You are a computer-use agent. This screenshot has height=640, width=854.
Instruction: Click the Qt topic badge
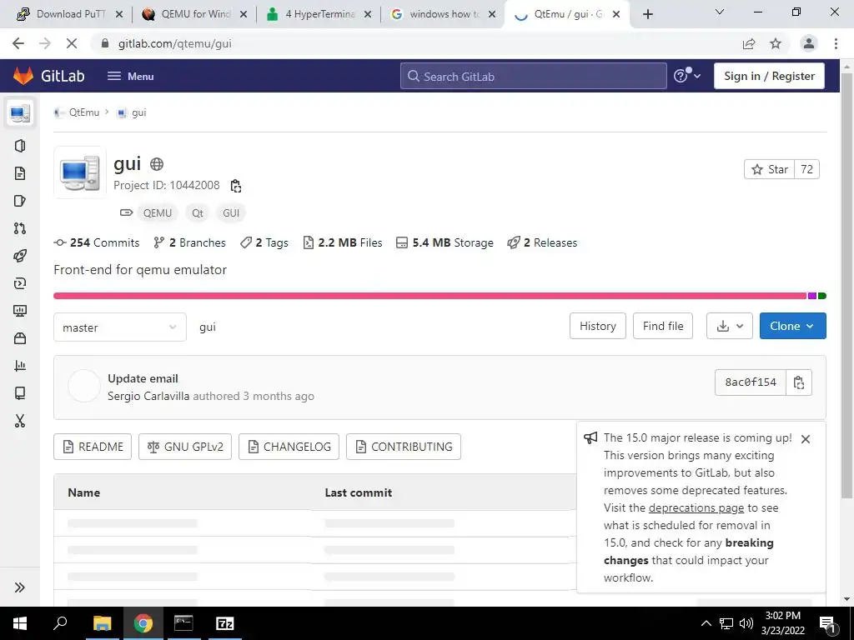[x=197, y=212]
